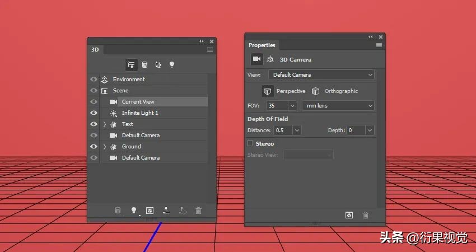Click the Depth field showing 0

[x=356, y=130]
